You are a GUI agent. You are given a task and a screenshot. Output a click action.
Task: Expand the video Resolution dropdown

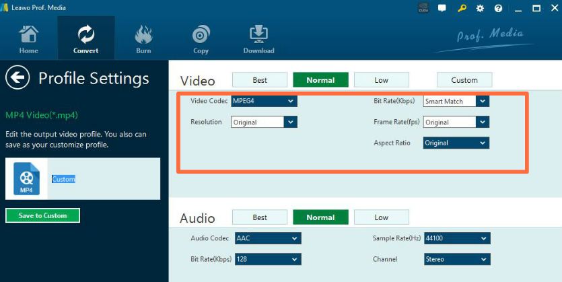pyautogui.click(x=264, y=122)
